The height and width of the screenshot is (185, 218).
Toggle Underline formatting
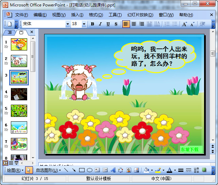(x=108, y=24)
